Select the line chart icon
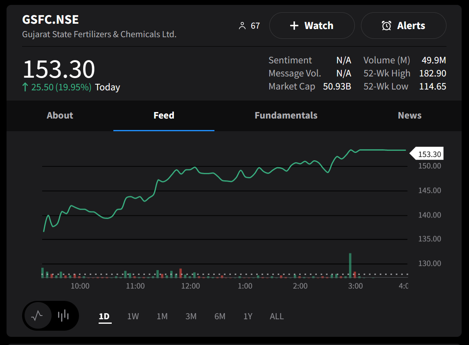The width and height of the screenshot is (469, 345). click(37, 316)
